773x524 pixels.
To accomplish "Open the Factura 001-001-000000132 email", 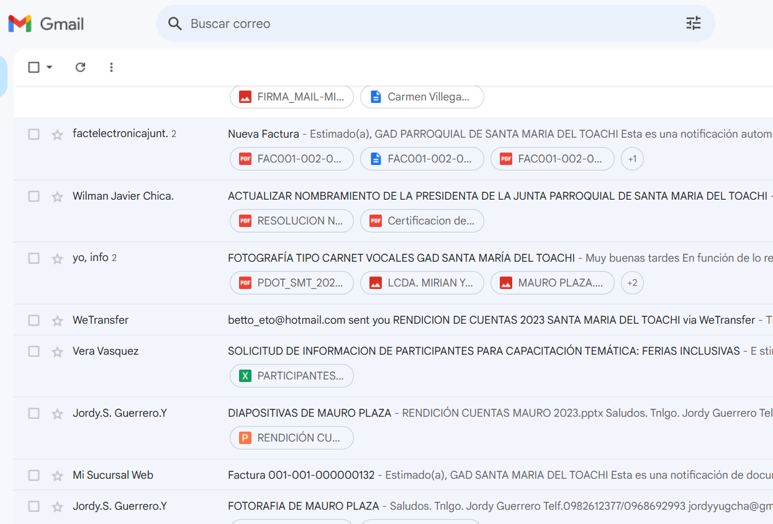I will pos(301,475).
